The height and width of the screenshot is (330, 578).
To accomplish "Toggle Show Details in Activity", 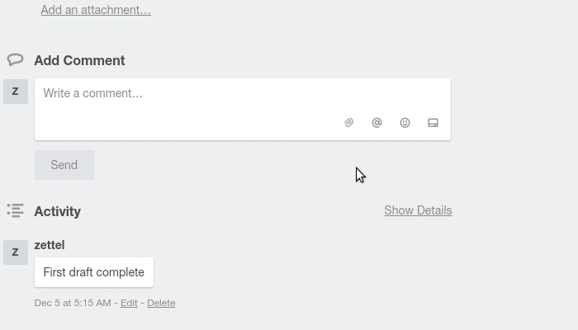I will click(x=418, y=210).
